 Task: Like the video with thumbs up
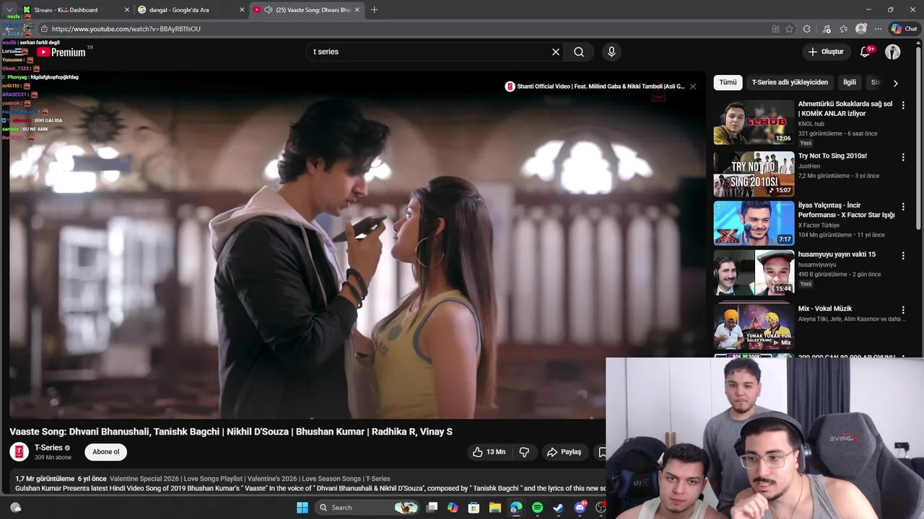pyautogui.click(x=489, y=452)
